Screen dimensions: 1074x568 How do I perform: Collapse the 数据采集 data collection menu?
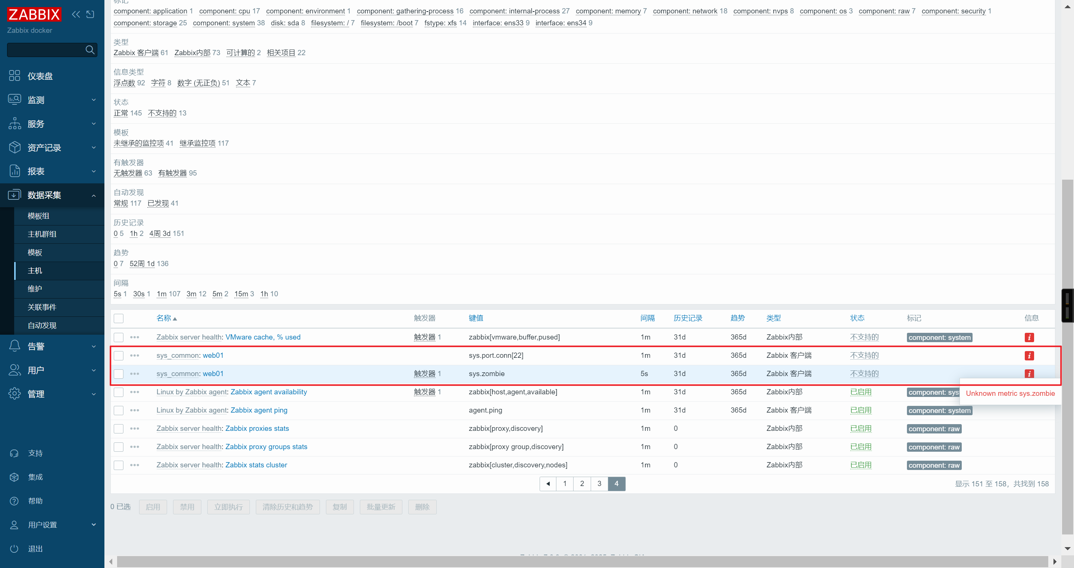(52, 195)
